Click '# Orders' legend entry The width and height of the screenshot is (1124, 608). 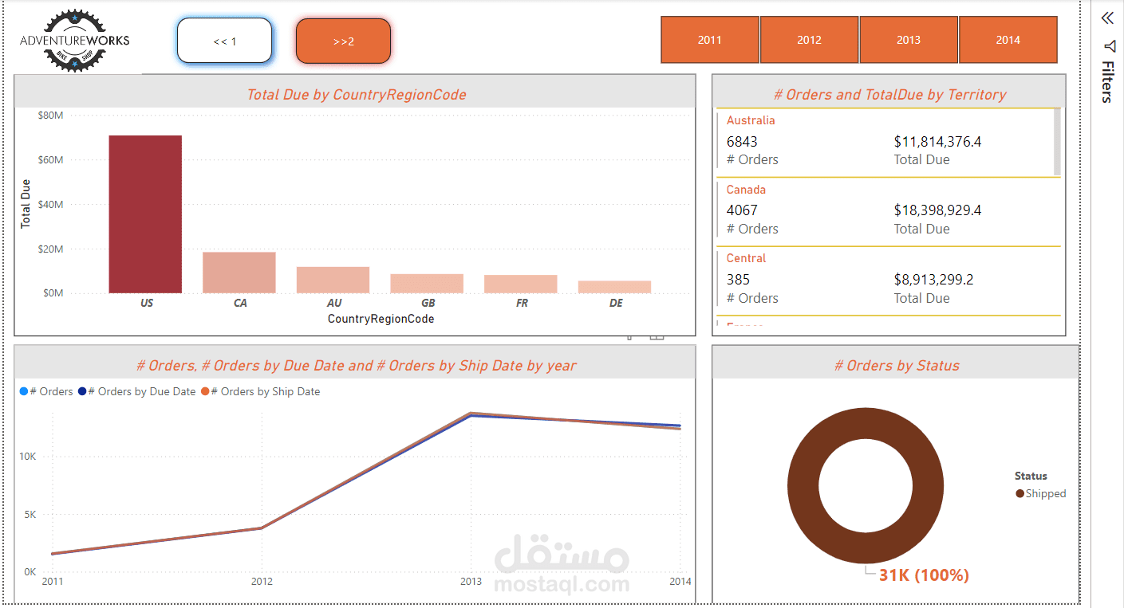[46, 391]
